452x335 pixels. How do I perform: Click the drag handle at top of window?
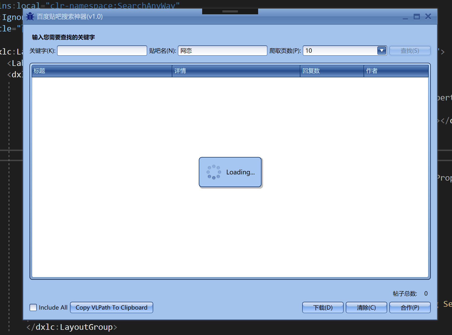point(230,11)
